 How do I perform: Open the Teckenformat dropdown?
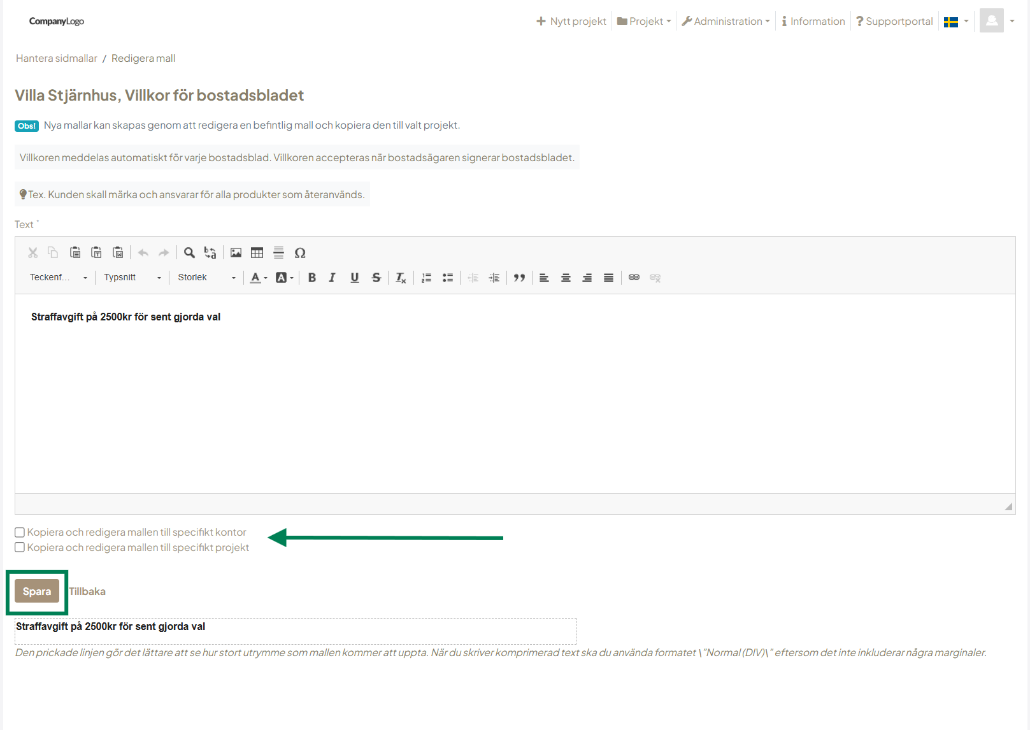59,278
